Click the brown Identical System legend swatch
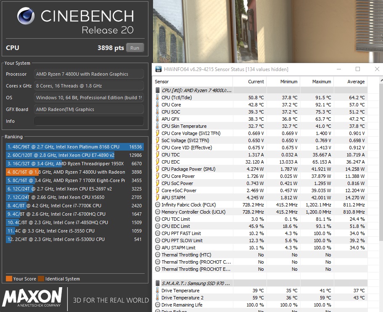This screenshot has height=312, width=383. [x=41, y=278]
